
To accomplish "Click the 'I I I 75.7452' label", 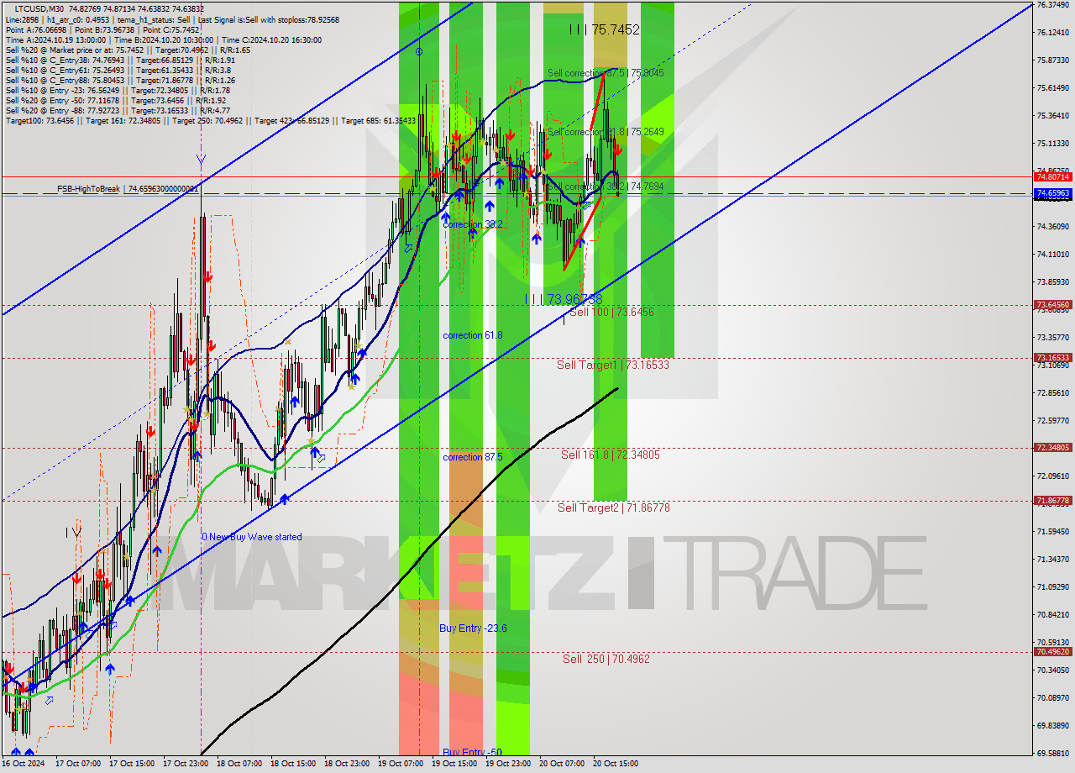I will point(604,29).
